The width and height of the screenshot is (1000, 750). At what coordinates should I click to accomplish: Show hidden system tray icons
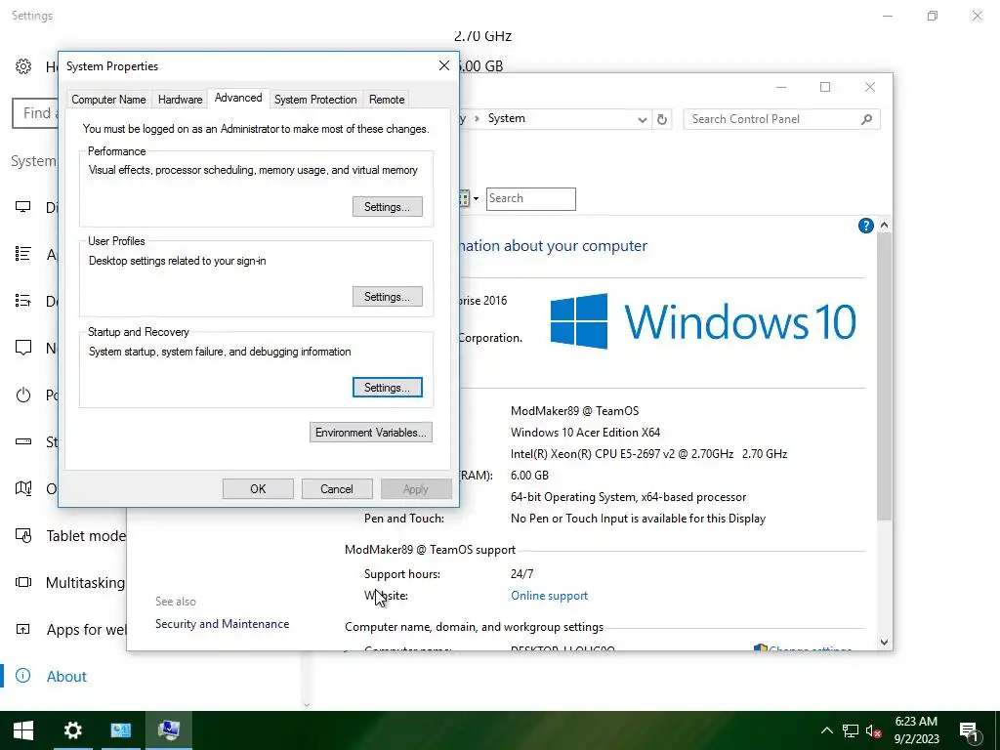pos(826,730)
